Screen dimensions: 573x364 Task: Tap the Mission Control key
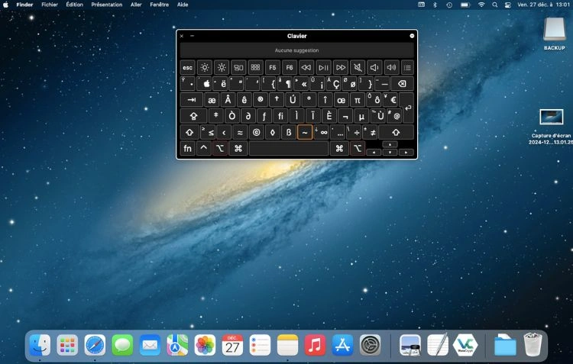[x=238, y=68]
